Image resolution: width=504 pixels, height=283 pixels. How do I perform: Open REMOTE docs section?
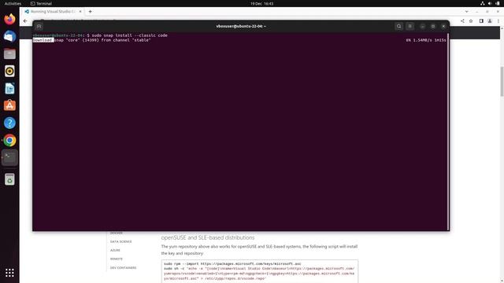pyautogui.click(x=117, y=259)
